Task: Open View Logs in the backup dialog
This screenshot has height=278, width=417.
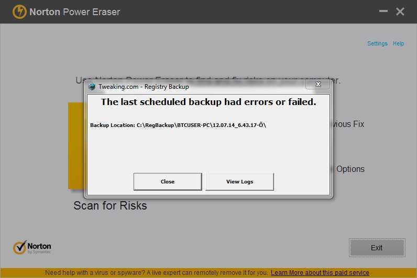Action: (x=239, y=182)
